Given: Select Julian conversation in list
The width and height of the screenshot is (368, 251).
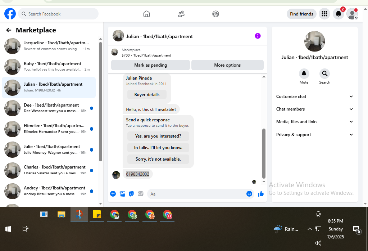Looking at the screenshot, I should pyautogui.click(x=49, y=87).
